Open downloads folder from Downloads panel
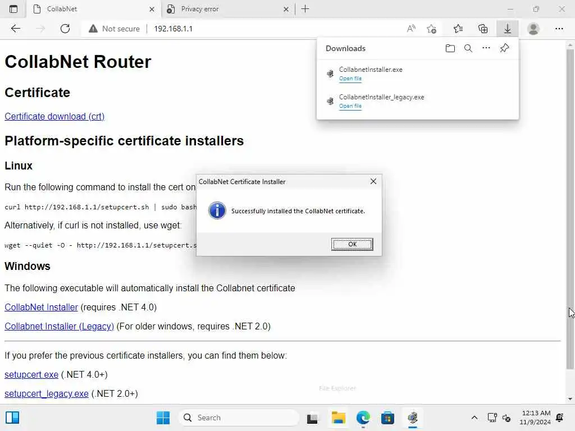Screen dimensions: 575x431 click(x=450, y=48)
